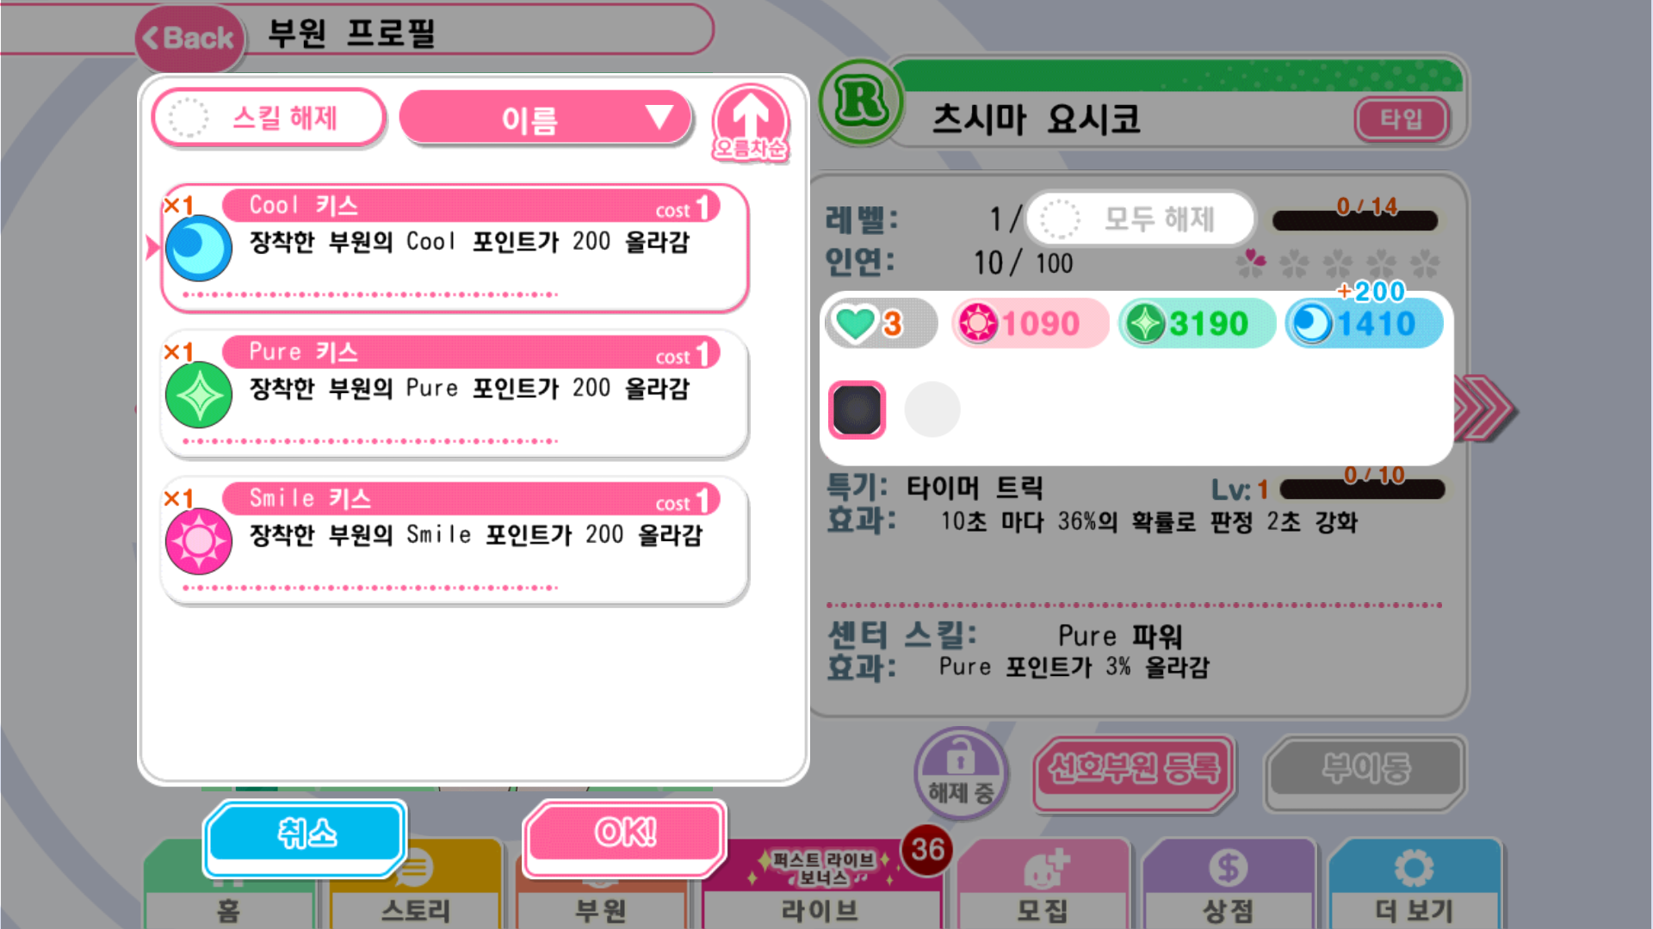
Task: Select the Cool 키스 skill entry
Action: point(455,248)
